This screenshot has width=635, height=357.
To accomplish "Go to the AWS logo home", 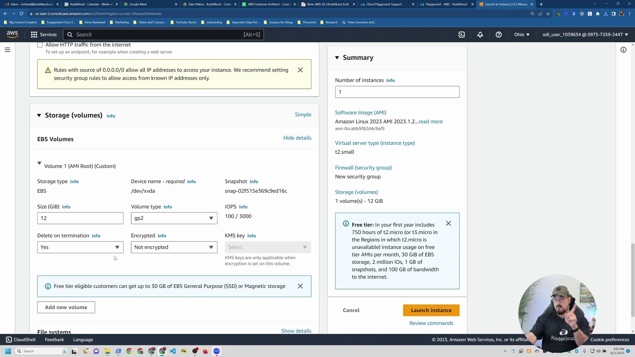I will [x=12, y=34].
